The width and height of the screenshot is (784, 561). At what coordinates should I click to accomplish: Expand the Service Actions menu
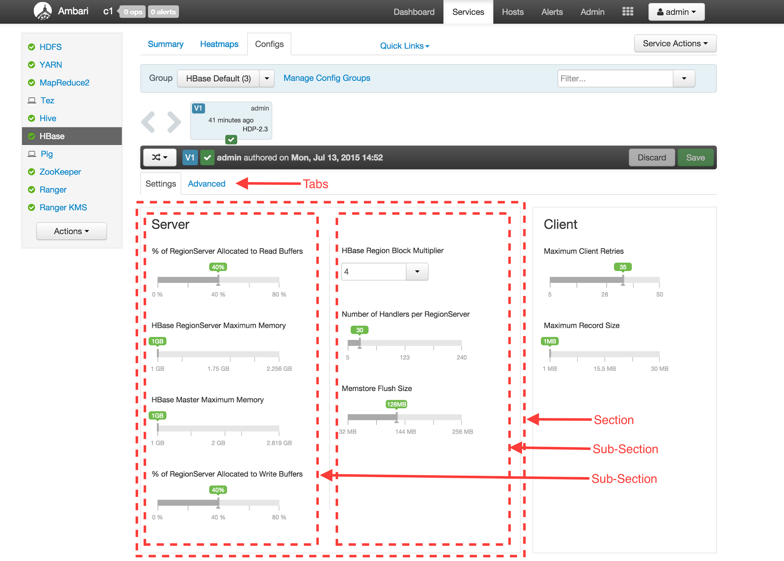coord(675,44)
